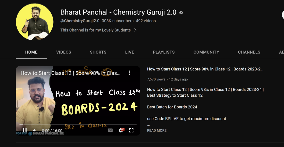Click the video title overlay in the player
This screenshot has height=147, width=284.
tap(70, 73)
